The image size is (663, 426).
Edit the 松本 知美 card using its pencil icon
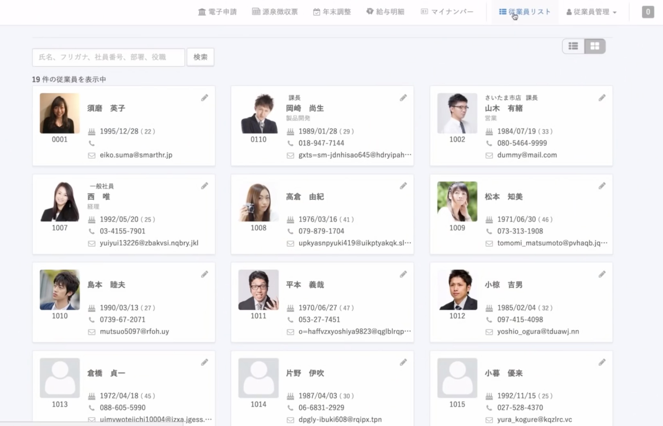pyautogui.click(x=602, y=186)
